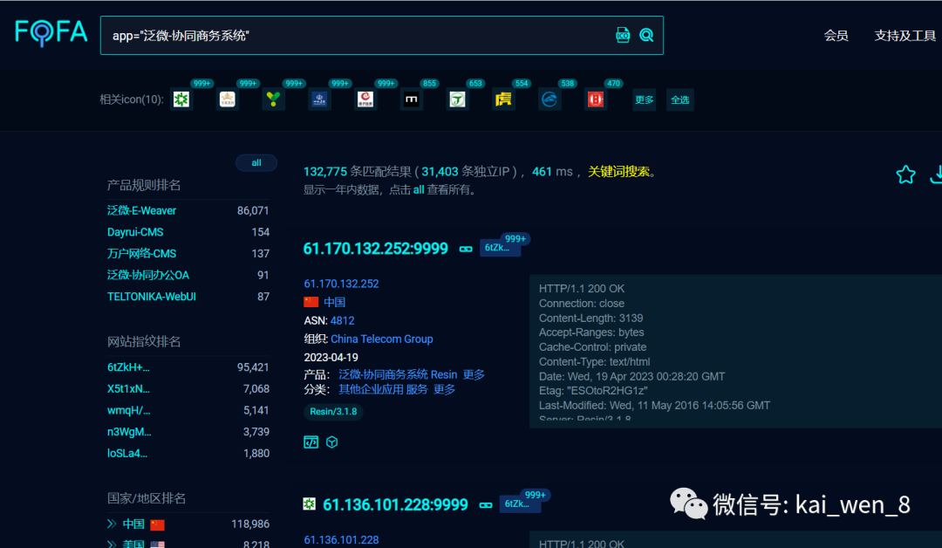Select the yellow character icon with 554
942x548 pixels.
(503, 99)
